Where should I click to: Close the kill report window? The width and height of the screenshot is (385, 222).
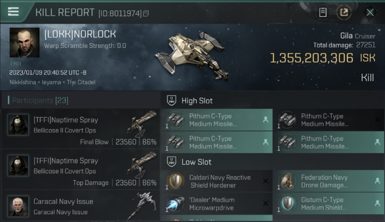[370, 12]
